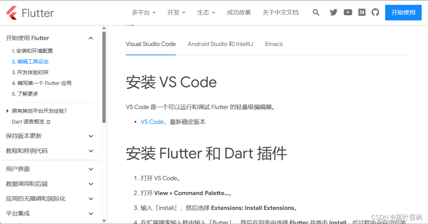The height and width of the screenshot is (224, 428).
Task: Click step 打开 View > Command Palette…
Action: (x=187, y=193)
